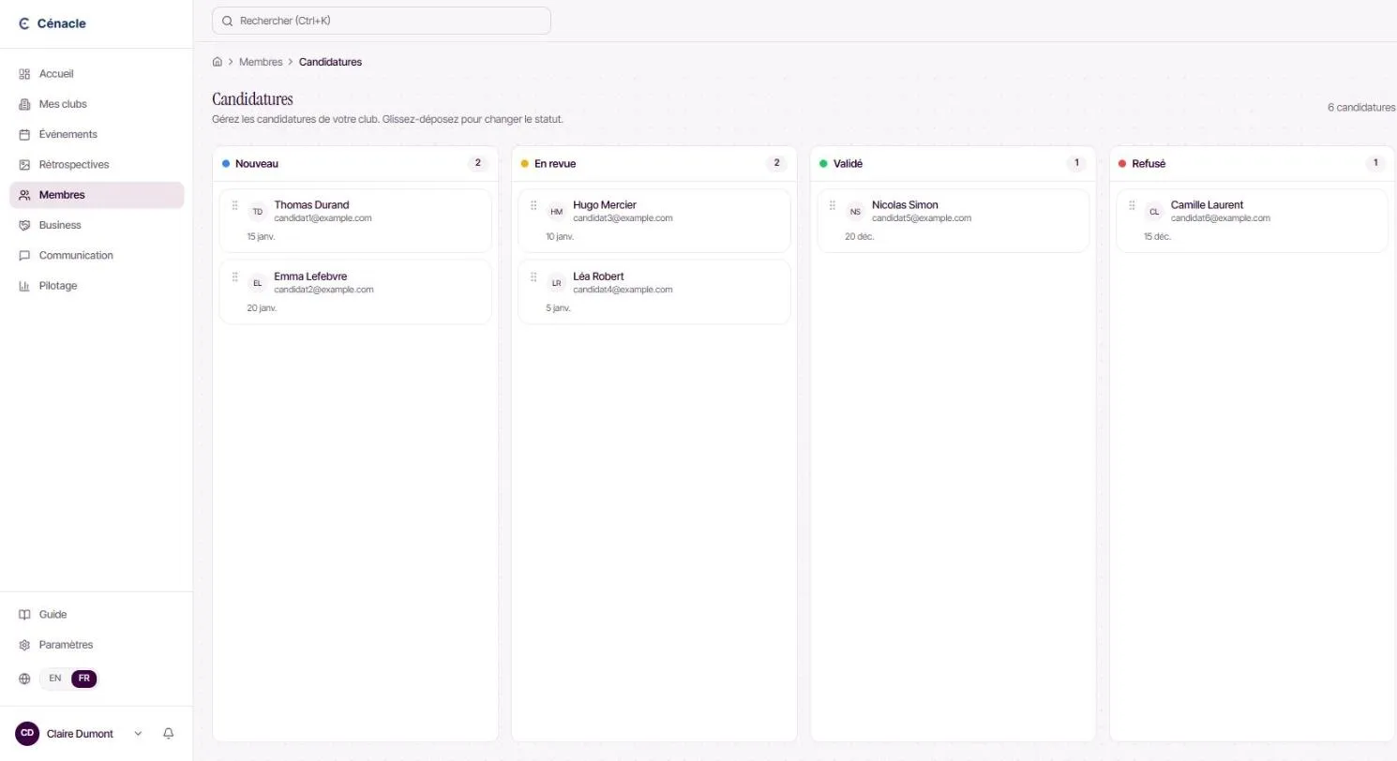
Task: Select Membres in the sidebar
Action: coord(97,195)
